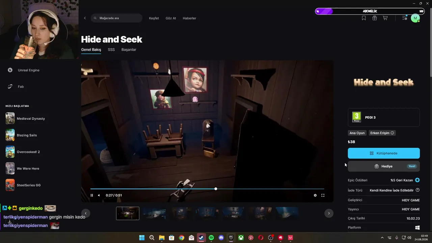Click the Kütüphanede library button
Image resolution: width=432 pixels, height=243 pixels.
pos(384,153)
